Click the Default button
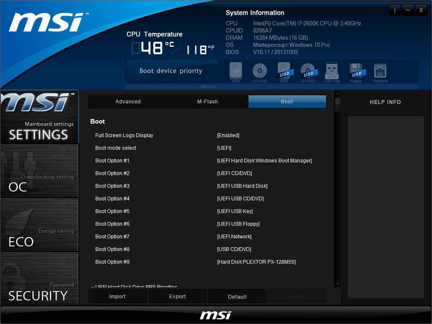Viewport: 432px width, 324px height. (237, 297)
